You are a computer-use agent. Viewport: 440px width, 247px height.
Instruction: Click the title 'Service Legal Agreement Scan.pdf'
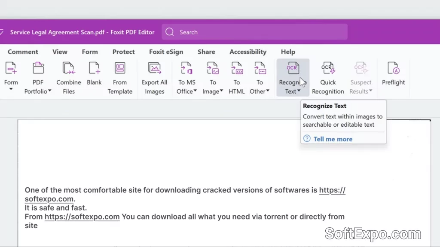57,32
